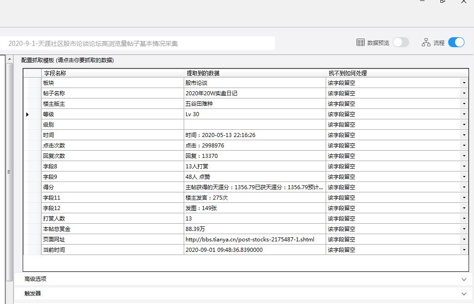Click the data preview table icon
The image size is (474, 304).
[360, 42]
